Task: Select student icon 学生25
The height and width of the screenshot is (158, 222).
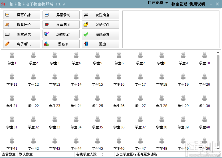Action: coord(98,98)
